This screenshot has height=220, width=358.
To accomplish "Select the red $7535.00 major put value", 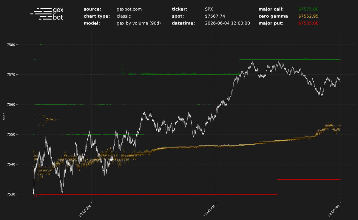I will click(308, 23).
